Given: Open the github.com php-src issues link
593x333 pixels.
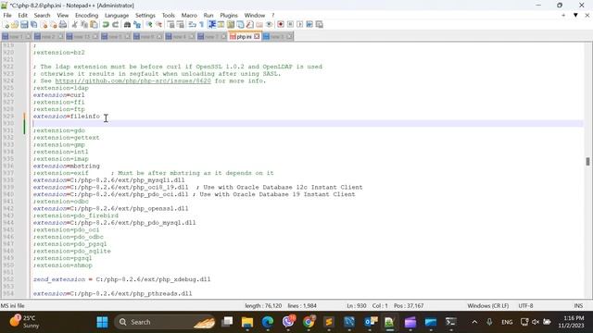Looking at the screenshot, I should 132,80.
